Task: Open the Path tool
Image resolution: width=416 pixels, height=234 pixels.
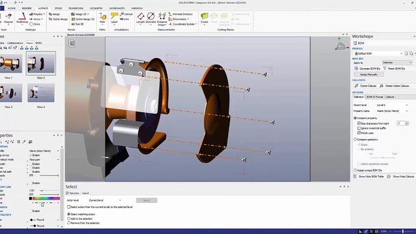Action: point(103,18)
